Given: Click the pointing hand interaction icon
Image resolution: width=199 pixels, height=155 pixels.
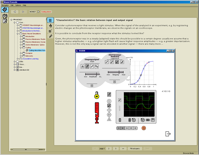Looking at the screenshot, I should point(50,25).
